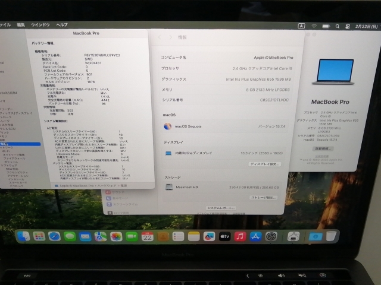
Task: Open Spotlight search from the menu bar
Action: click(338, 26)
